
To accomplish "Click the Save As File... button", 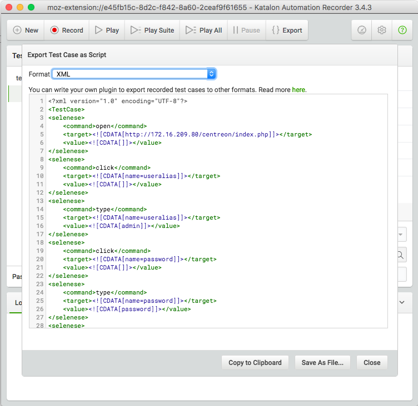I will (x=322, y=363).
